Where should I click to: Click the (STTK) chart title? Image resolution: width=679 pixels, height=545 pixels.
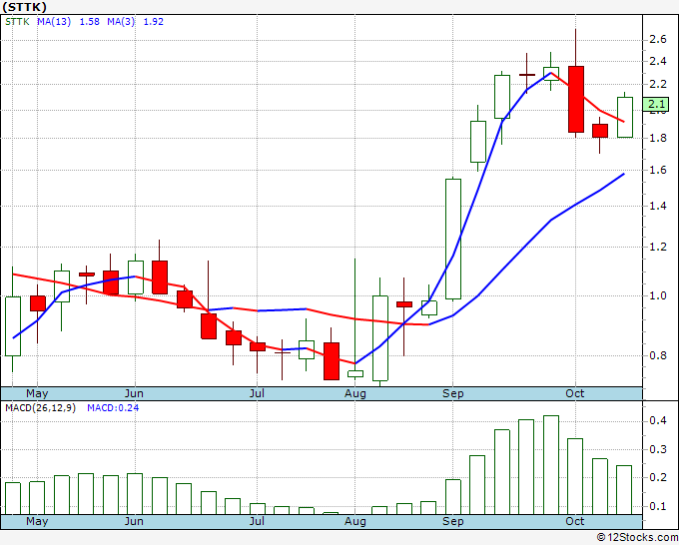(x=24, y=7)
